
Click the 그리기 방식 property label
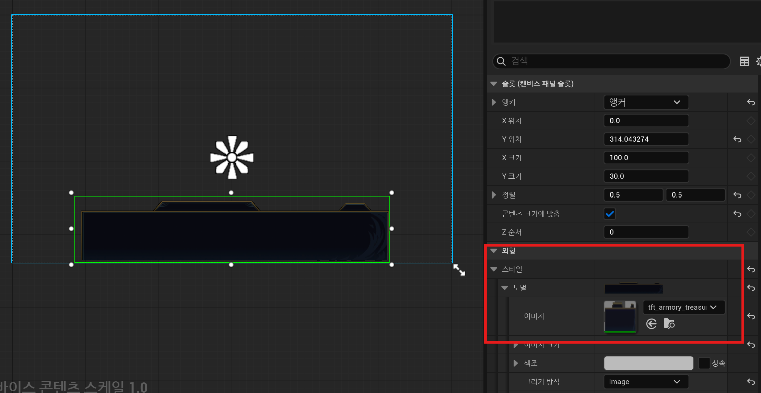tap(542, 382)
